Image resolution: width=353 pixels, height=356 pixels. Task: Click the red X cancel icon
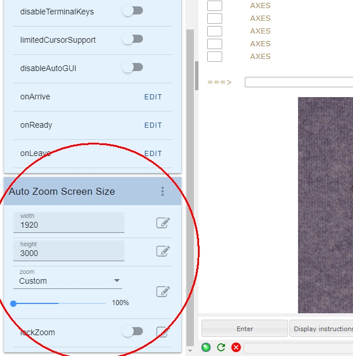[236, 347]
